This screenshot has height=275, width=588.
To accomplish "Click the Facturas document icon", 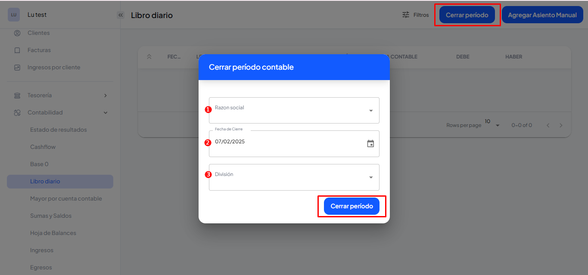I will point(17,50).
